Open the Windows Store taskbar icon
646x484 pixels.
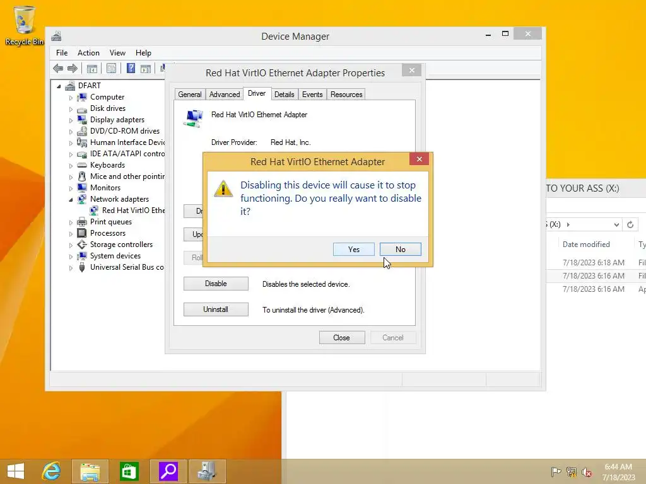pos(129,471)
